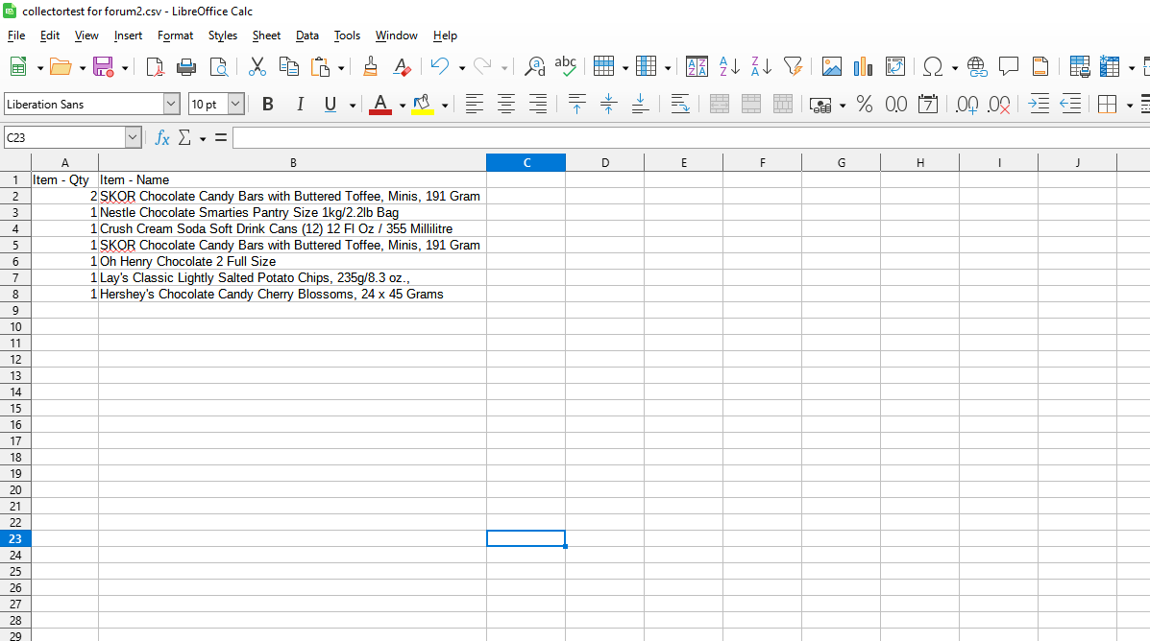Select column B header
Screen dimensions: 1150x641
coord(293,162)
